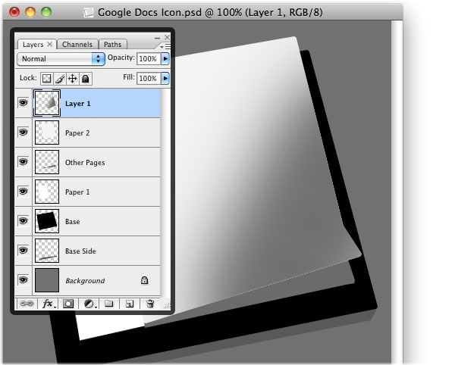Click the Fill 100% input field
Viewport: 455px width, 365px height.
pyautogui.click(x=149, y=78)
